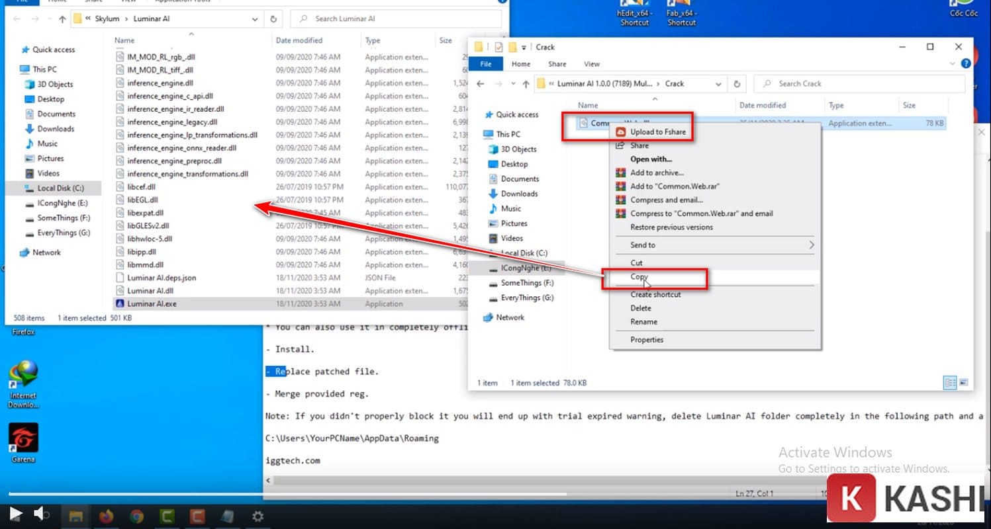Image resolution: width=991 pixels, height=529 pixels.
Task: Click Back arrow in Luminar AI window
Action: pyautogui.click(x=17, y=19)
